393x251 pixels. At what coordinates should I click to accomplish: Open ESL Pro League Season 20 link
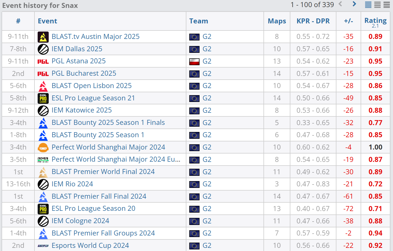pos(93,208)
